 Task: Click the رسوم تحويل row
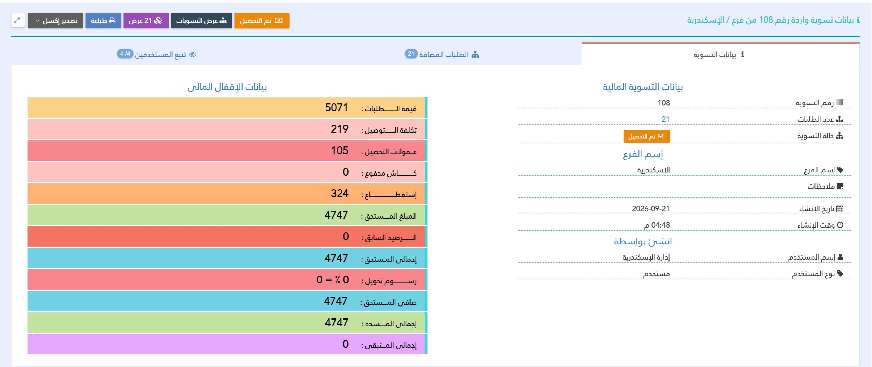pyautogui.click(x=227, y=280)
